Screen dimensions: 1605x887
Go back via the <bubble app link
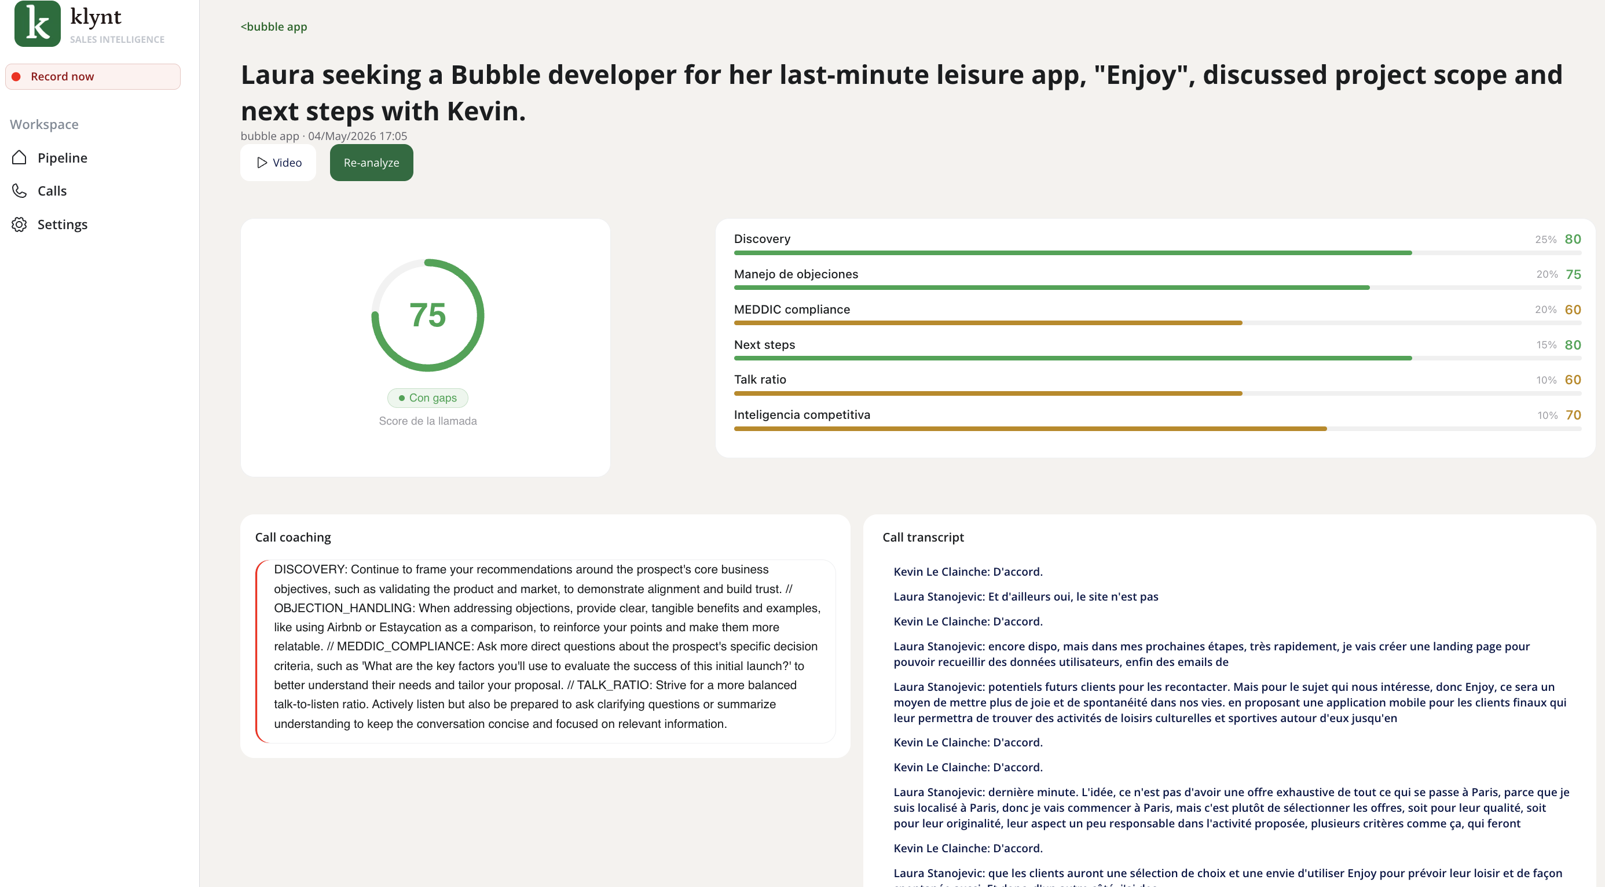pyautogui.click(x=273, y=26)
